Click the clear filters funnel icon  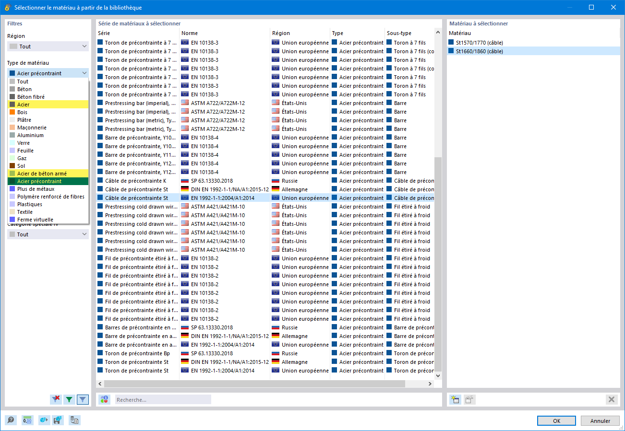pos(56,399)
